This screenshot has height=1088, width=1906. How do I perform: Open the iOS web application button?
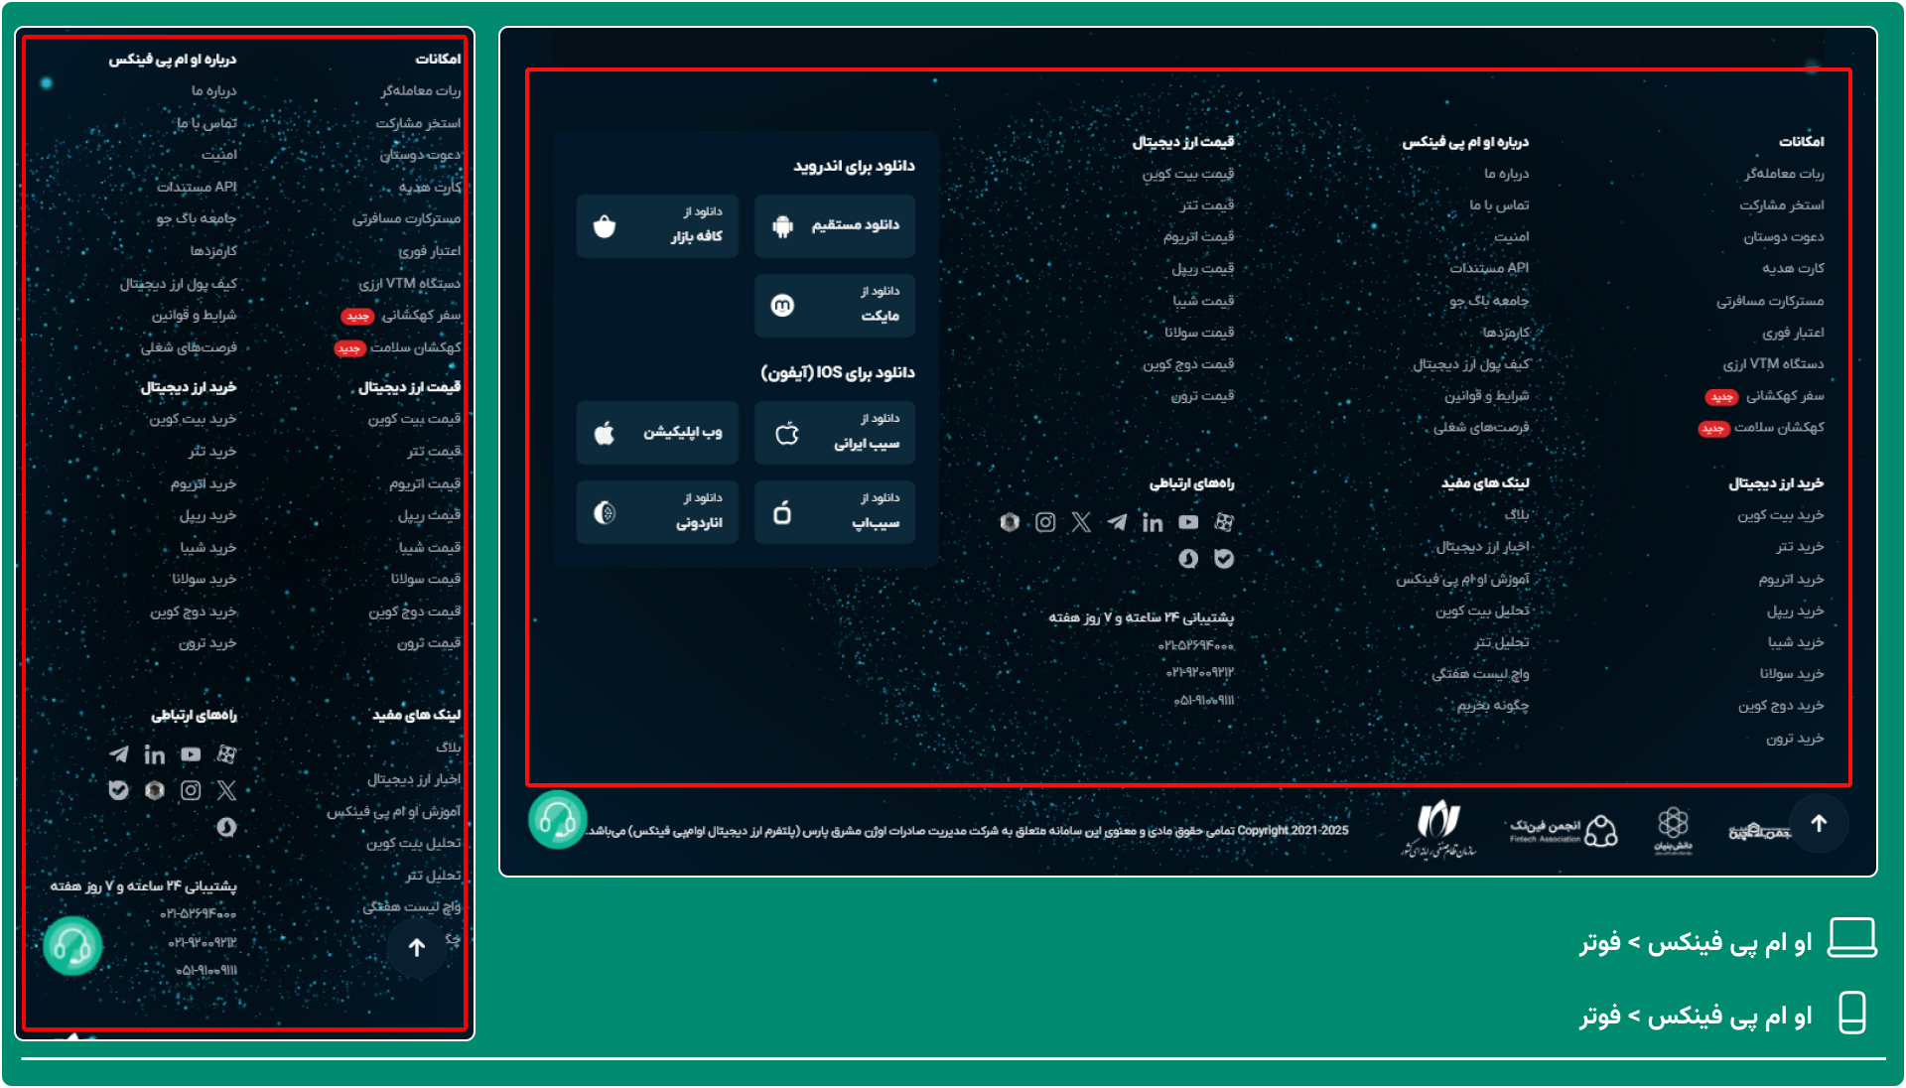pyautogui.click(x=657, y=433)
